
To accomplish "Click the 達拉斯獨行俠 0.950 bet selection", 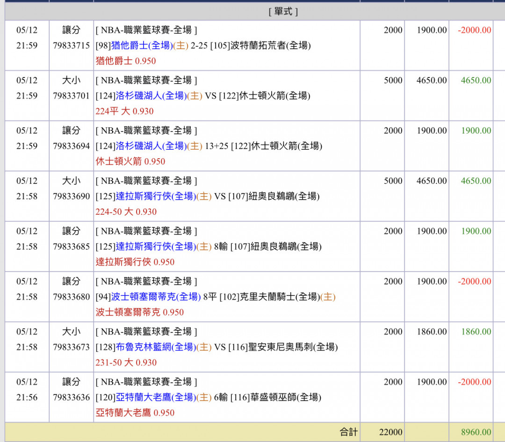I will click(135, 262).
